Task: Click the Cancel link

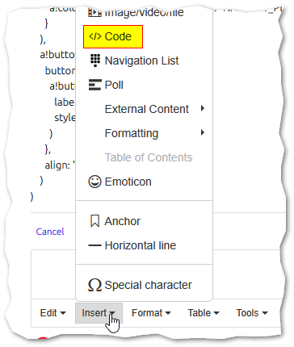Action: tap(50, 232)
